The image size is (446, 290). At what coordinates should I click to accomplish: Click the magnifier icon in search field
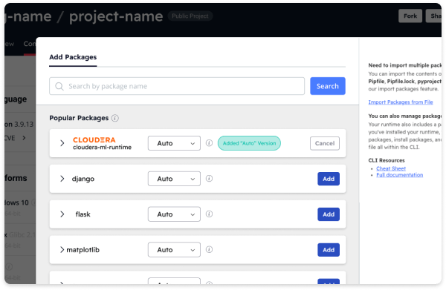coord(59,86)
